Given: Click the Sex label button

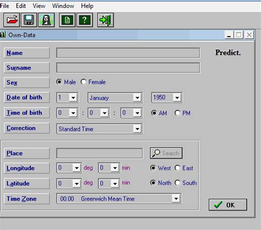Looking at the screenshot, I should [x=27, y=82].
